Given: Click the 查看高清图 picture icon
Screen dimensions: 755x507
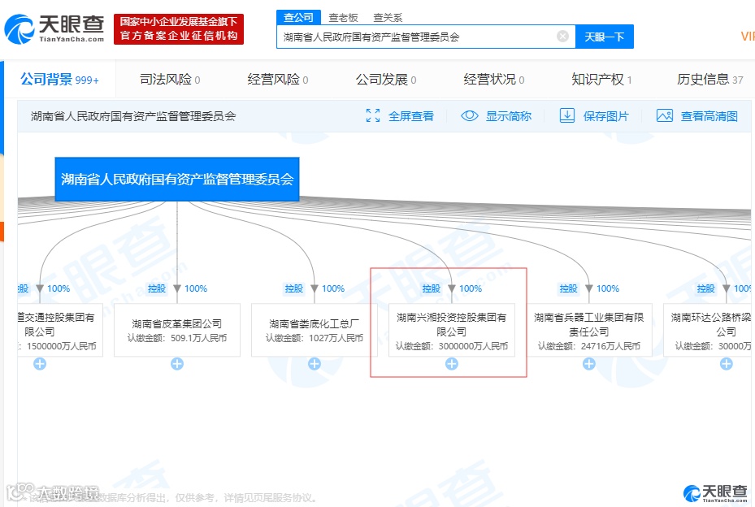Looking at the screenshot, I should (665, 115).
